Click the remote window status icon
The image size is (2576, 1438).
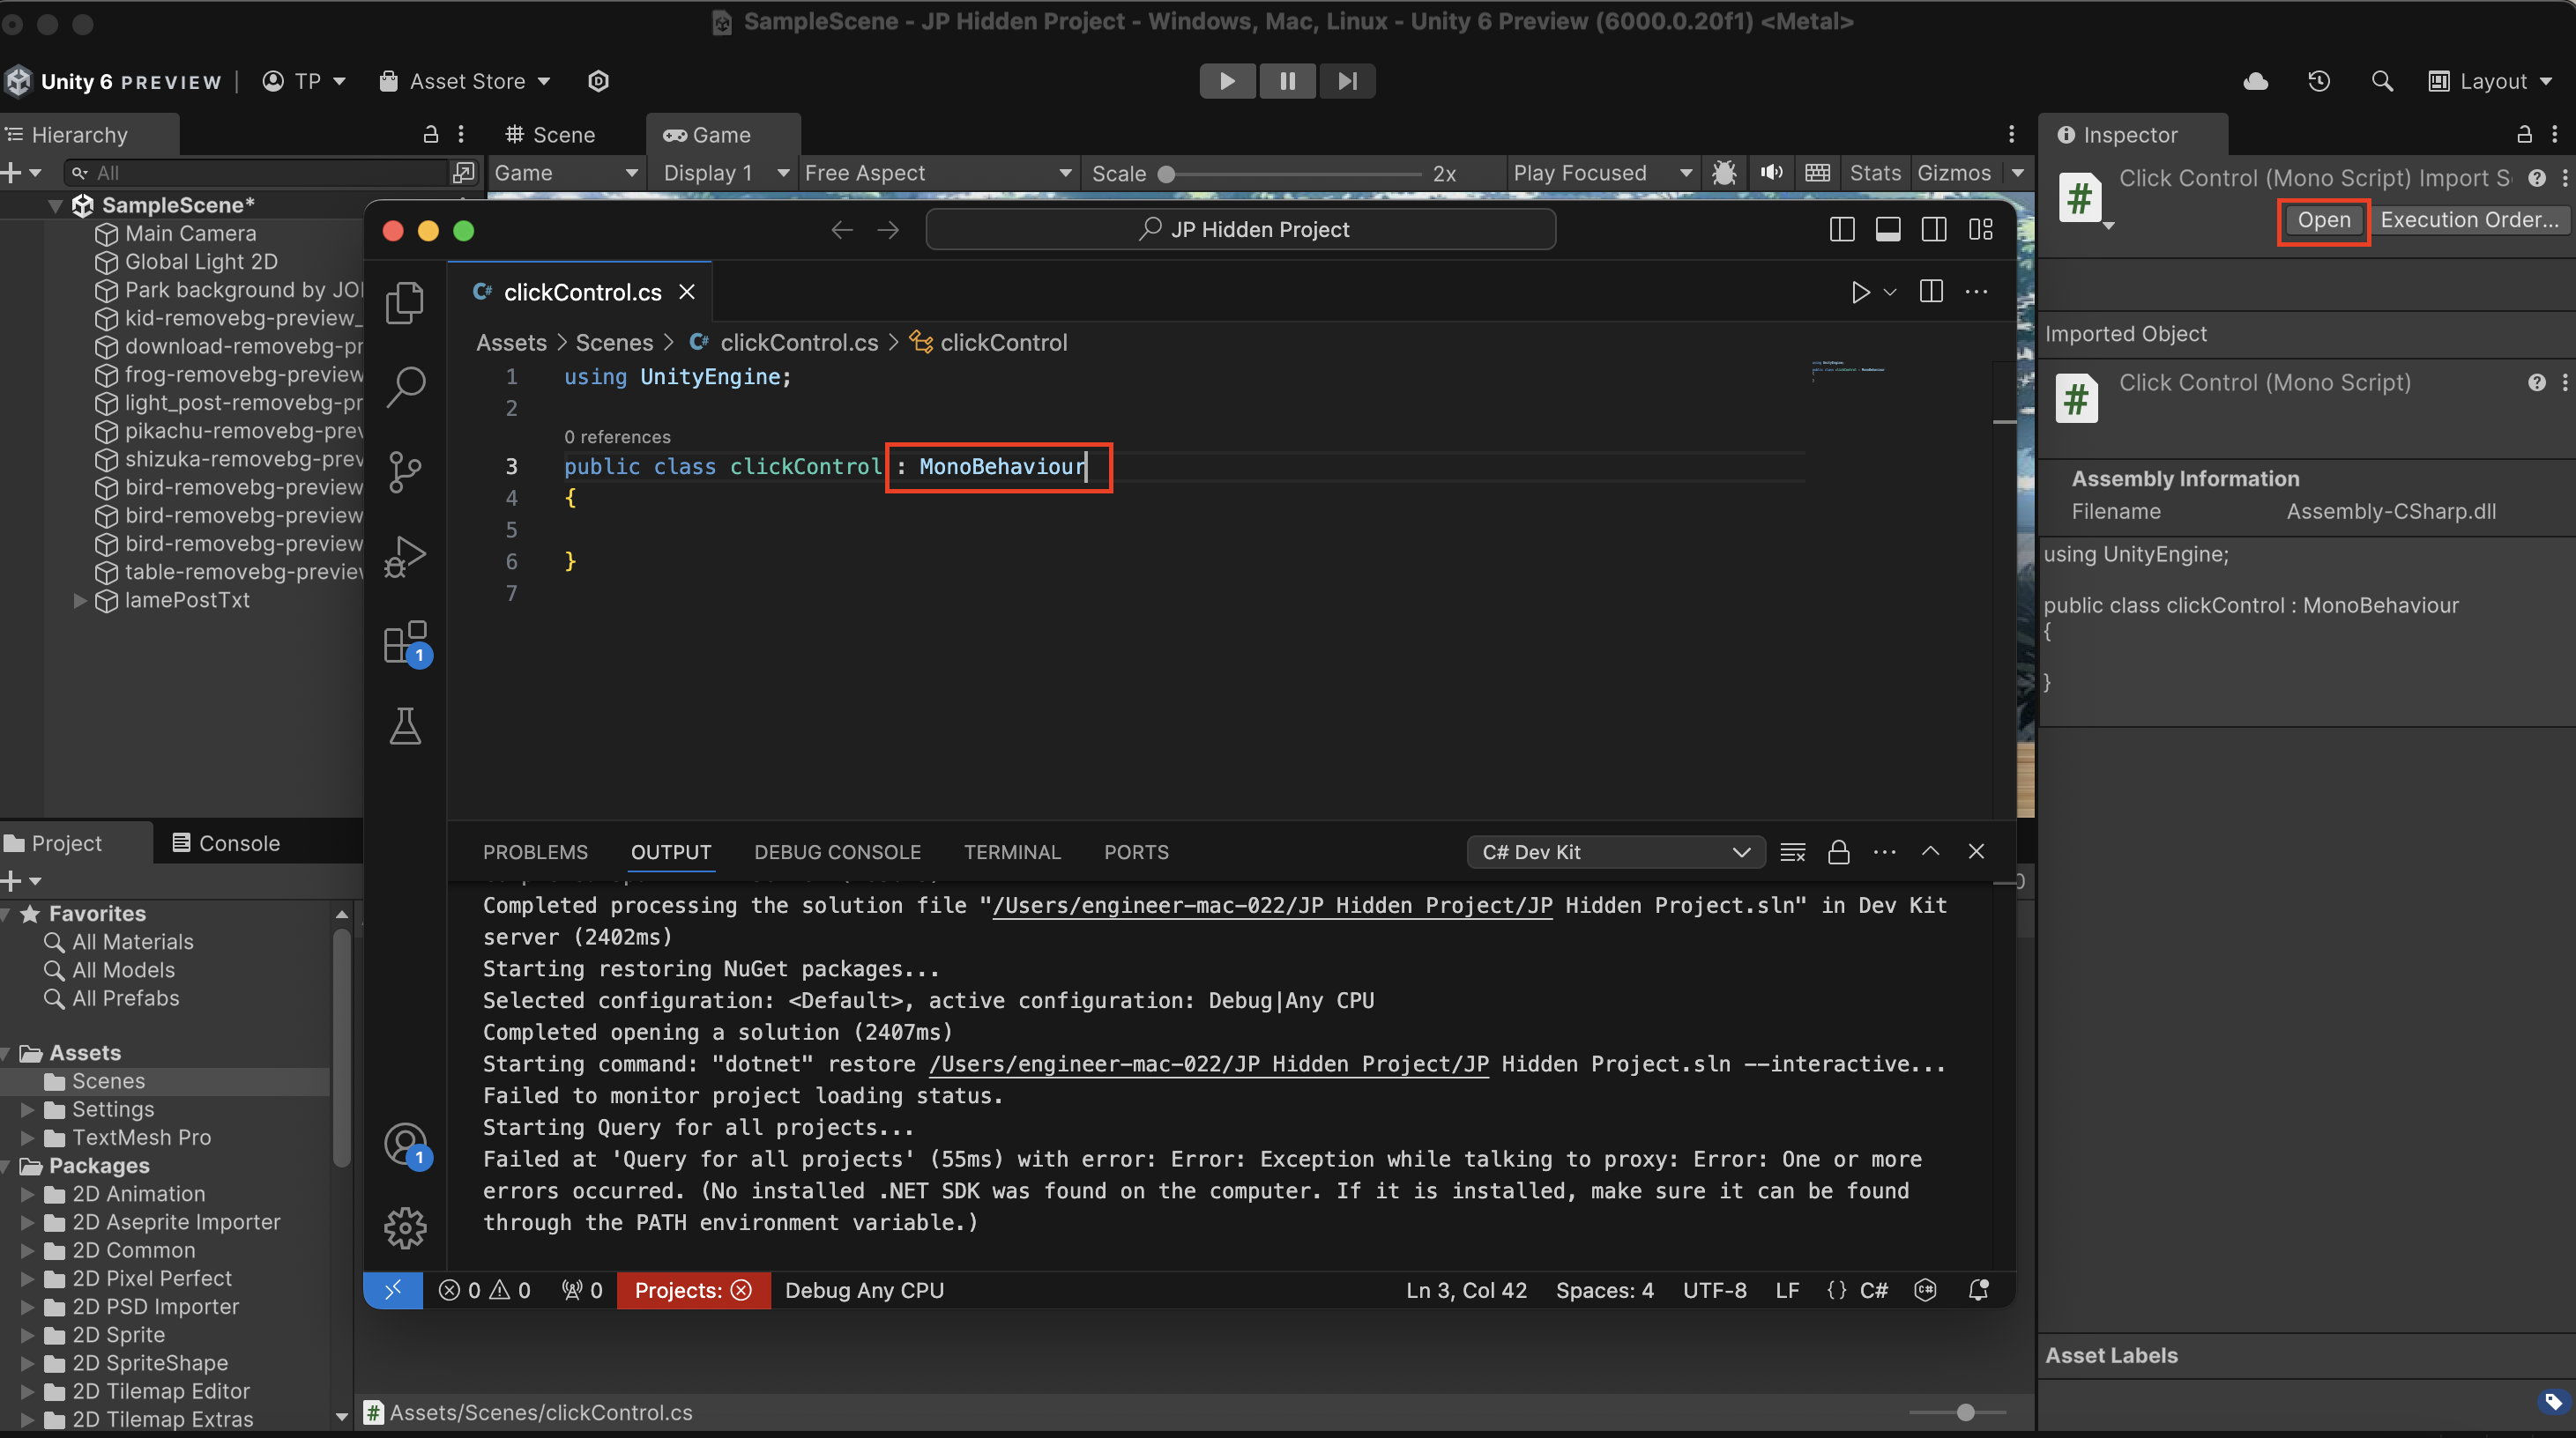pyautogui.click(x=393, y=1290)
